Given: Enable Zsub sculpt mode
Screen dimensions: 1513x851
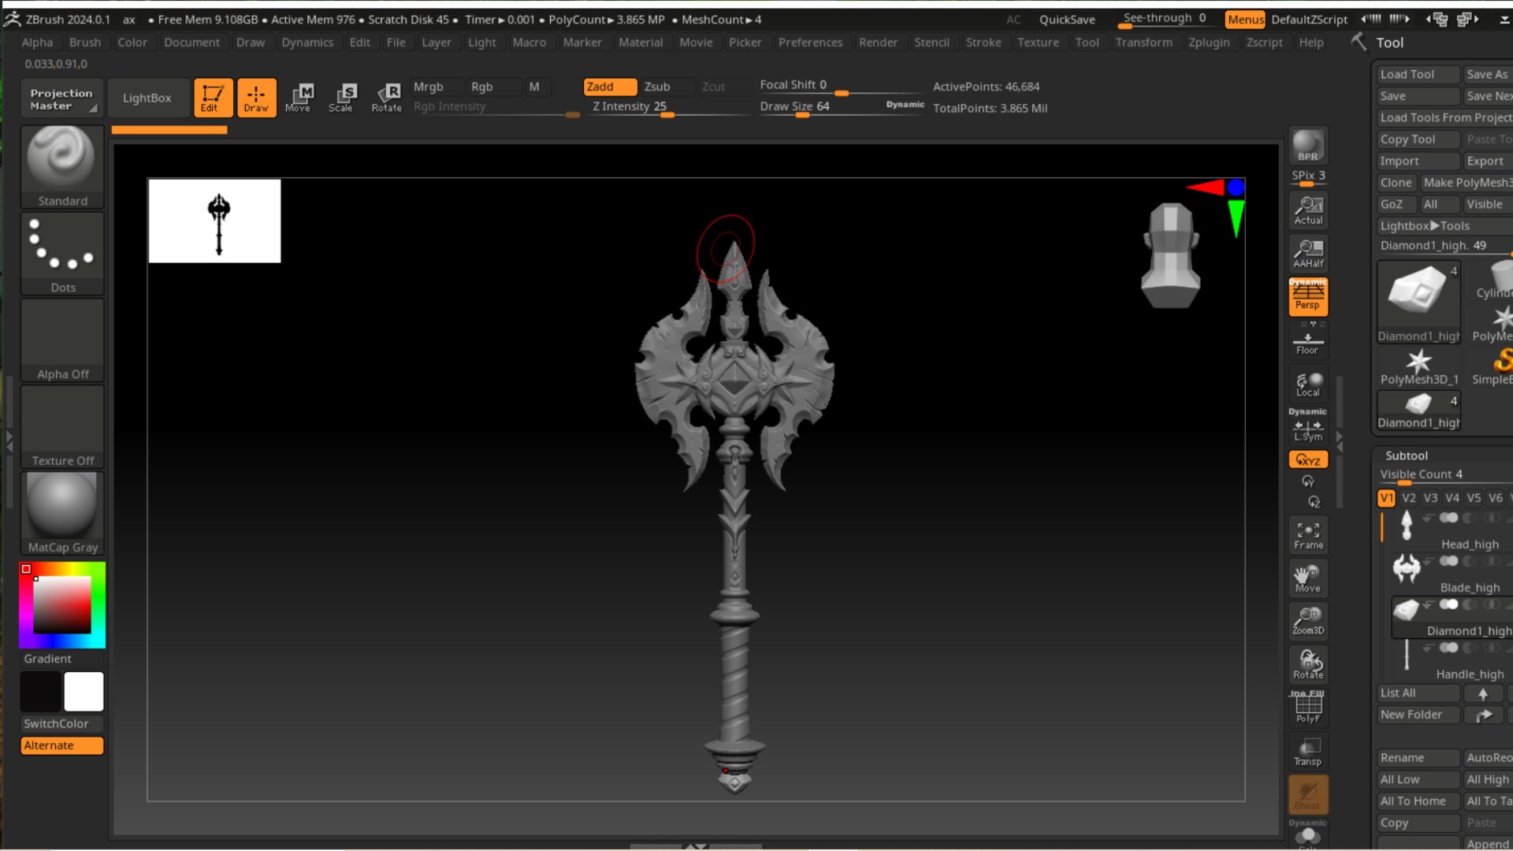Looking at the screenshot, I should pyautogui.click(x=667, y=87).
